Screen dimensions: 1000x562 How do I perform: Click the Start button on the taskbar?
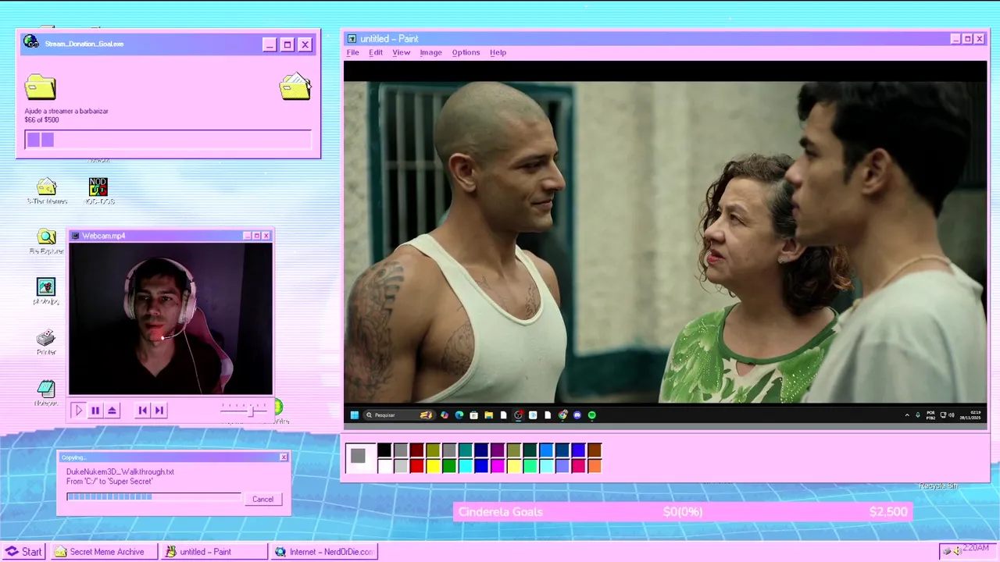(23, 552)
